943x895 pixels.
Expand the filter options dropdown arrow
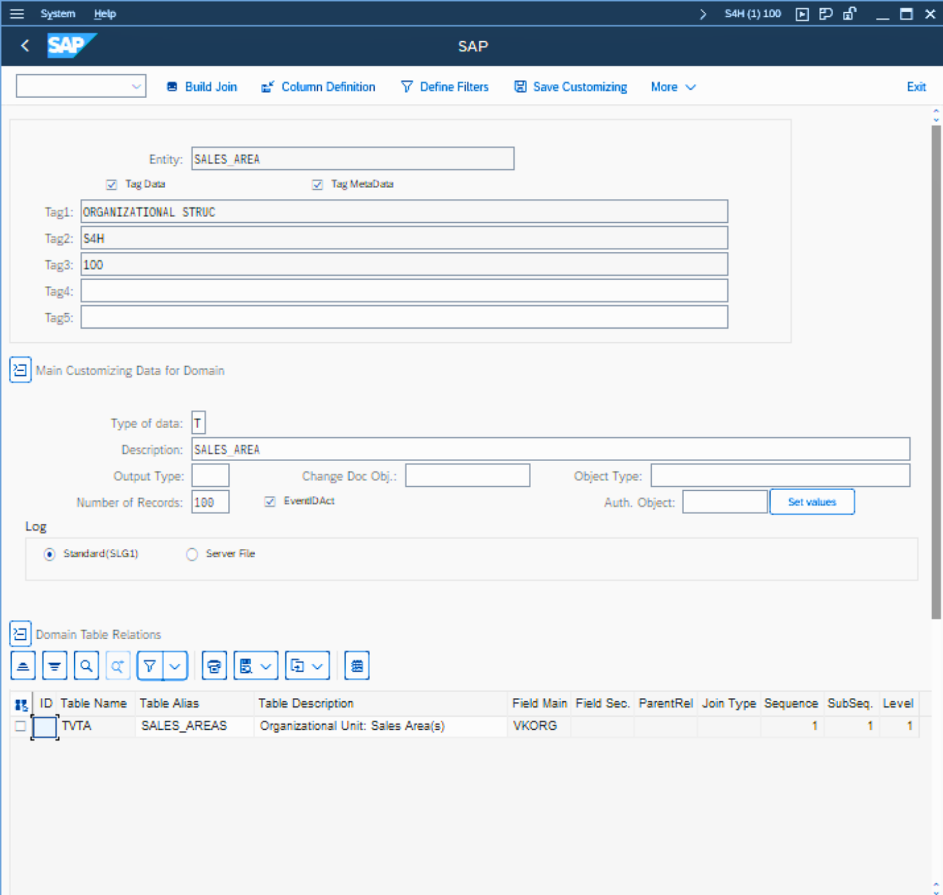pos(175,666)
